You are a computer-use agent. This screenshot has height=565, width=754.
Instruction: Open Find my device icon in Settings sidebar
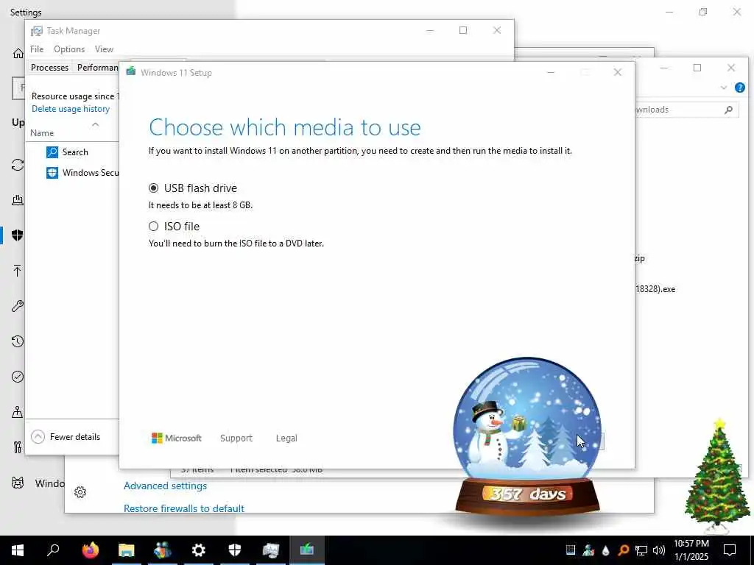(18, 412)
